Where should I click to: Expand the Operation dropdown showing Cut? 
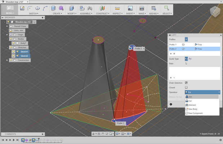click(202, 92)
